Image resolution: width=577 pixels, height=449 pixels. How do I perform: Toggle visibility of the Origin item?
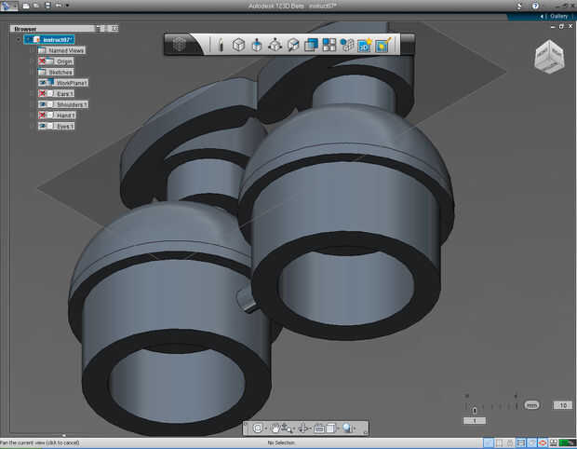click(x=42, y=61)
